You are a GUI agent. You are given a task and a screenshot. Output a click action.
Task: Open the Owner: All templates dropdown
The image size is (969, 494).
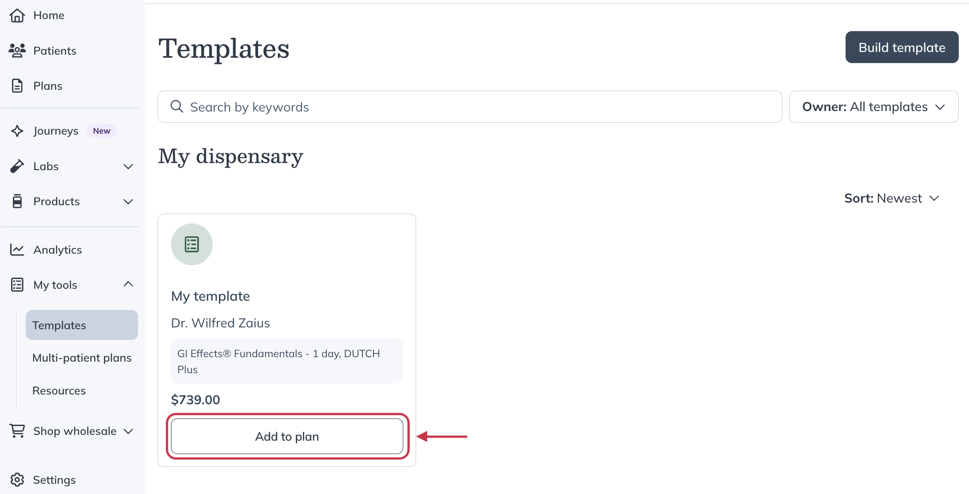coord(873,107)
